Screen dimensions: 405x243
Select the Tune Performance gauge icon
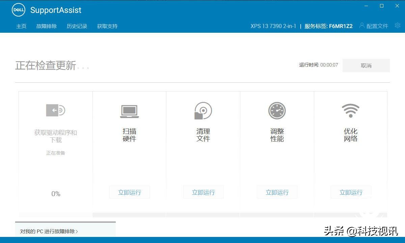coord(277,110)
